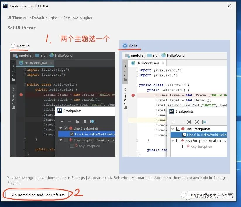This screenshot has width=241, height=207.
Task: Select the Darcula theme radio button
Action: click(13, 46)
